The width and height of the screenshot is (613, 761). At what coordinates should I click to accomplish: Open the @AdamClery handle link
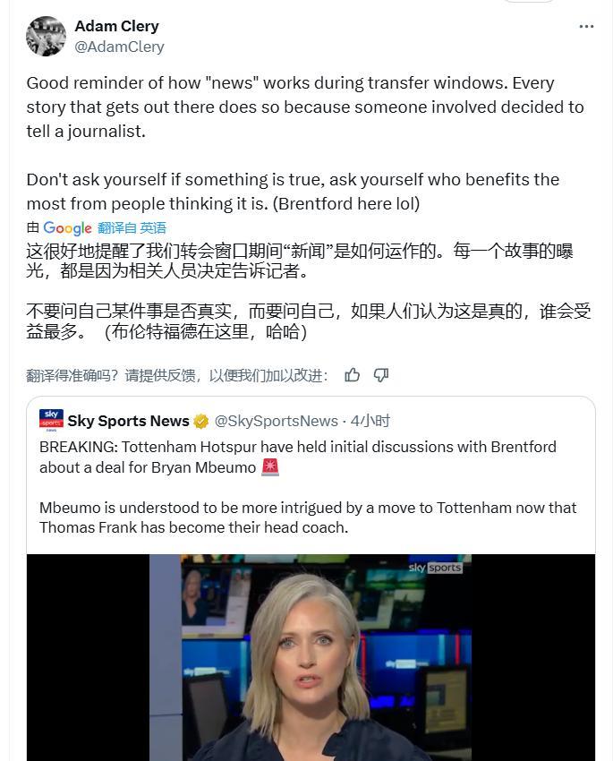(119, 47)
